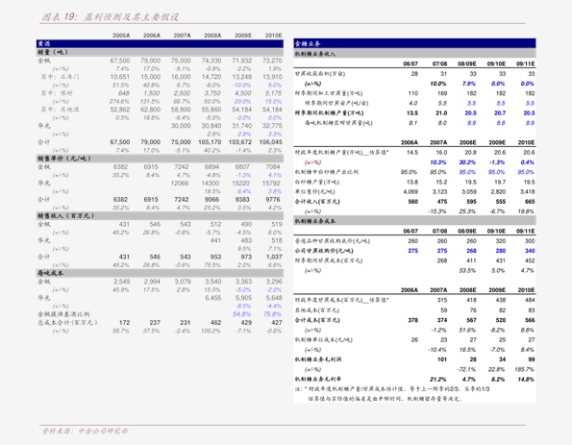Select the total cost value 462

[215, 322]
